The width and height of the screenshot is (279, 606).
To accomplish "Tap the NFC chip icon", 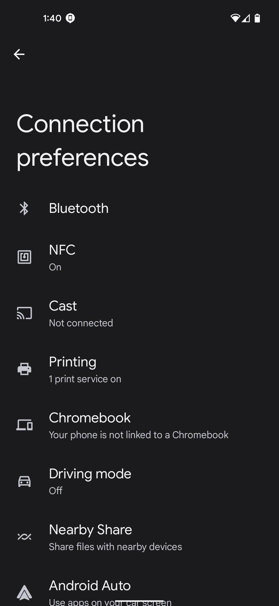I will (24, 257).
